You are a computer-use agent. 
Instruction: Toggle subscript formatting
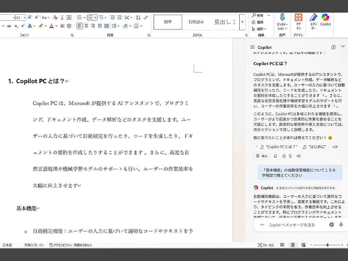(x=16, y=26)
